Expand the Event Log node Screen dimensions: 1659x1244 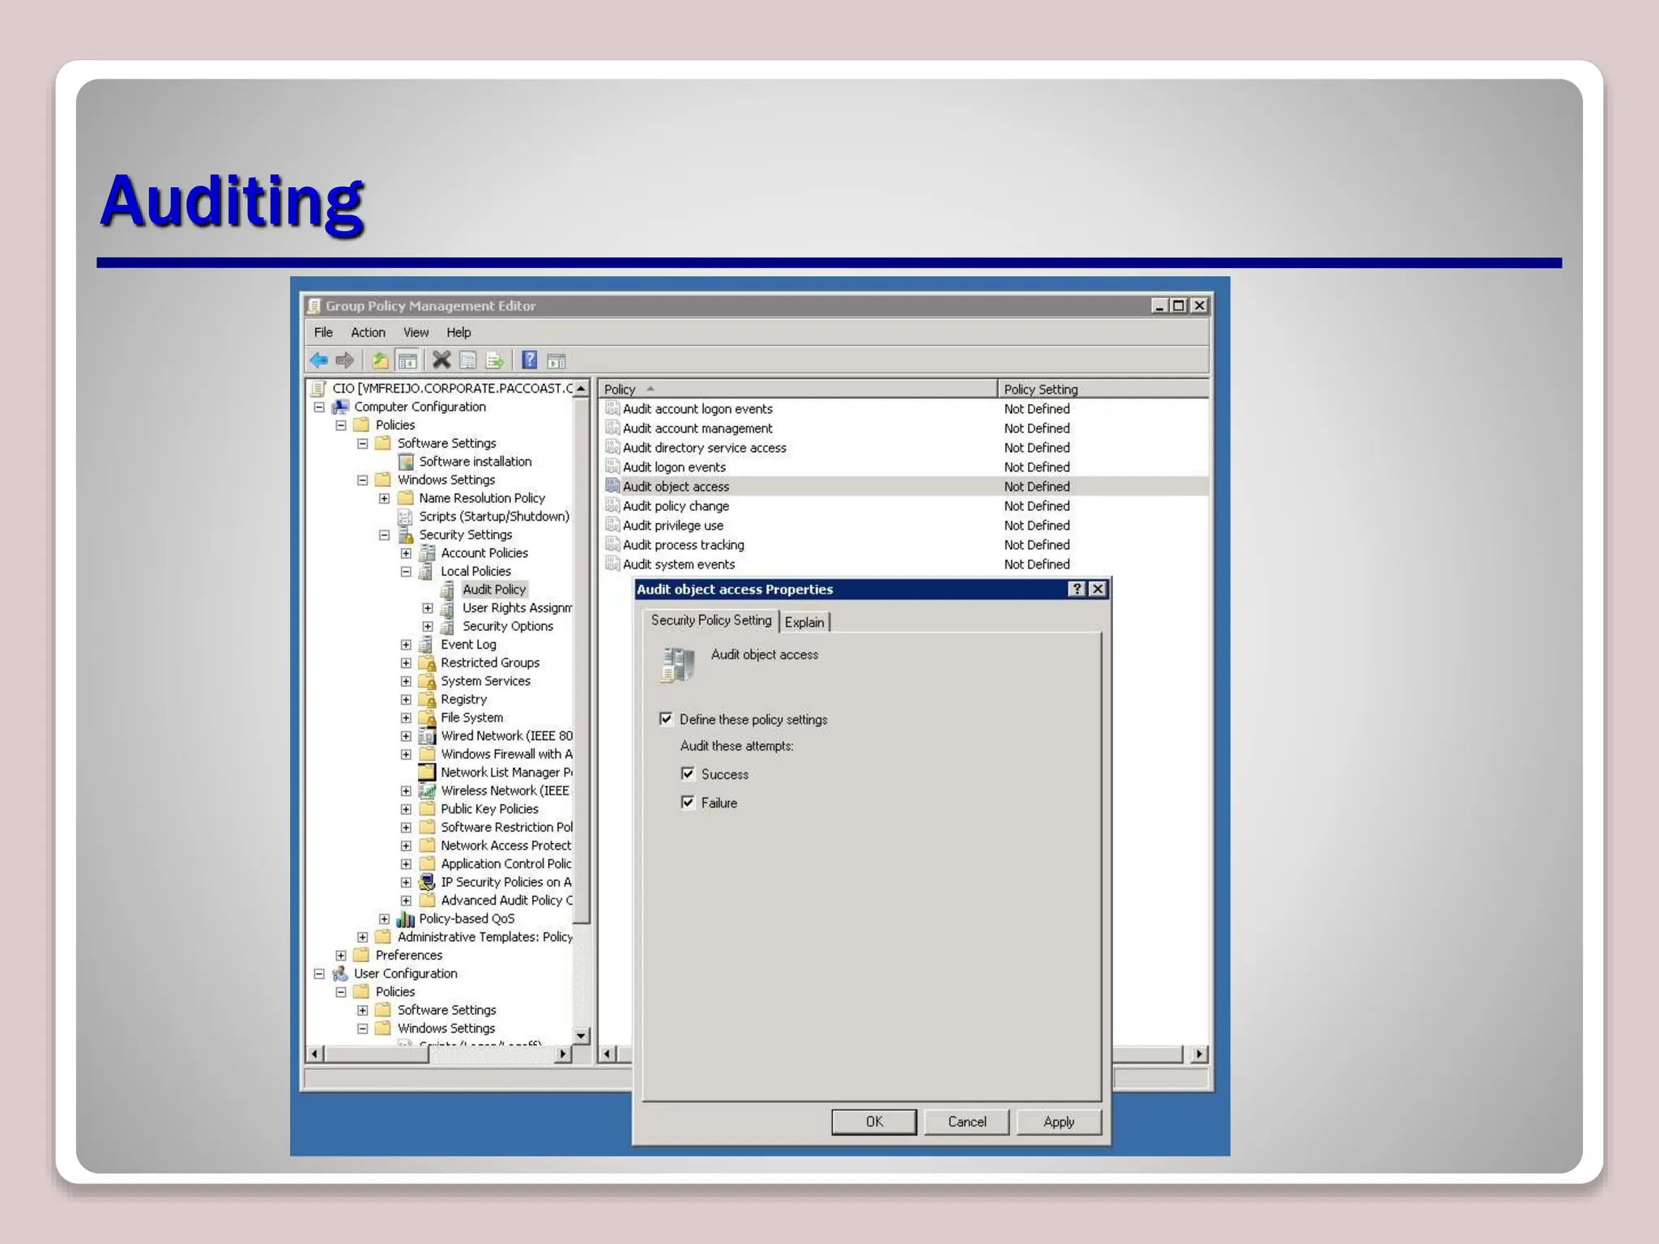pos(406,645)
